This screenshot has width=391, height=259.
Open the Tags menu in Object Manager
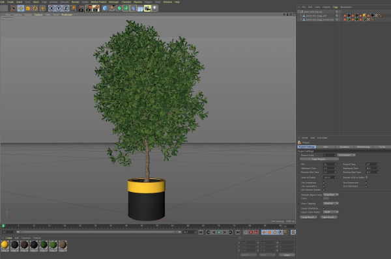335,7
